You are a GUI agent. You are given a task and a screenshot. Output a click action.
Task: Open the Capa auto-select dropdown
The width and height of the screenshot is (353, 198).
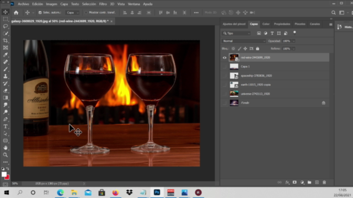72,13
